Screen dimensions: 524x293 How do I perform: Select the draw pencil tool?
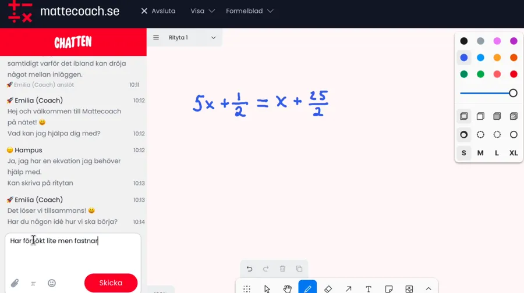pos(307,288)
